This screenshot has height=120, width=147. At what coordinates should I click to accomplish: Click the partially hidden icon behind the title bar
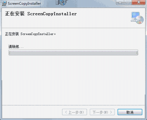[x=62, y=2]
